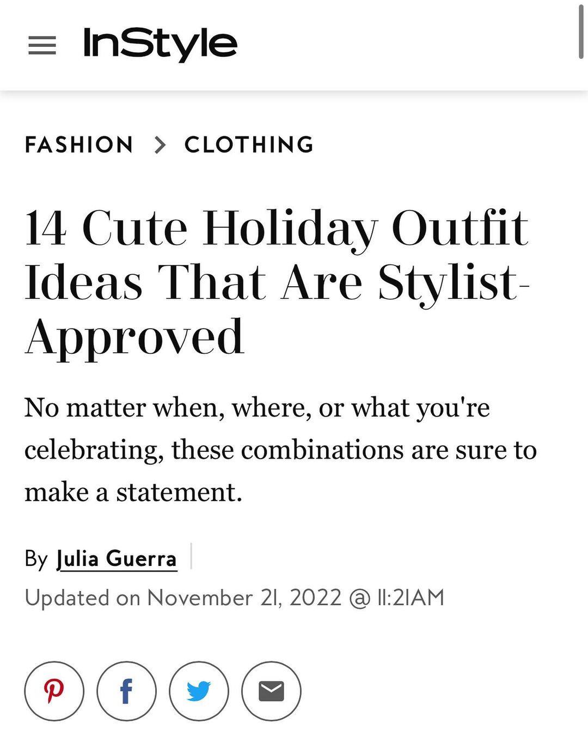Click the word 'Approved' in the headline

[x=134, y=338]
